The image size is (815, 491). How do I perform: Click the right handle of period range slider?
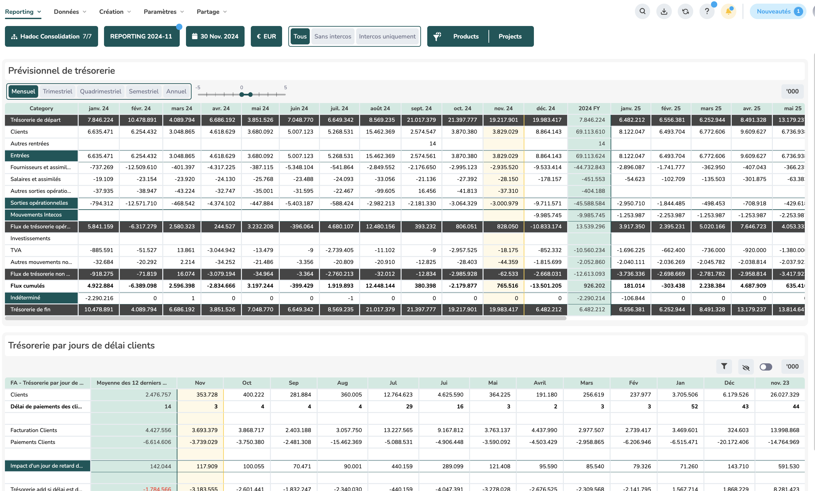click(x=250, y=94)
